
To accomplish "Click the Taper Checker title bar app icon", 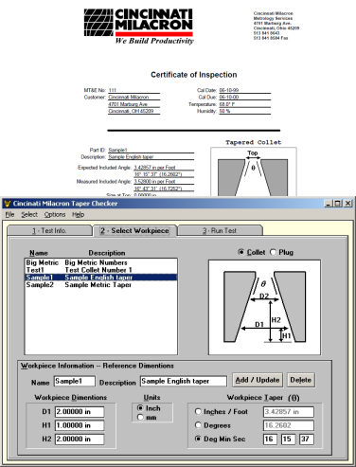I will pos(8,204).
